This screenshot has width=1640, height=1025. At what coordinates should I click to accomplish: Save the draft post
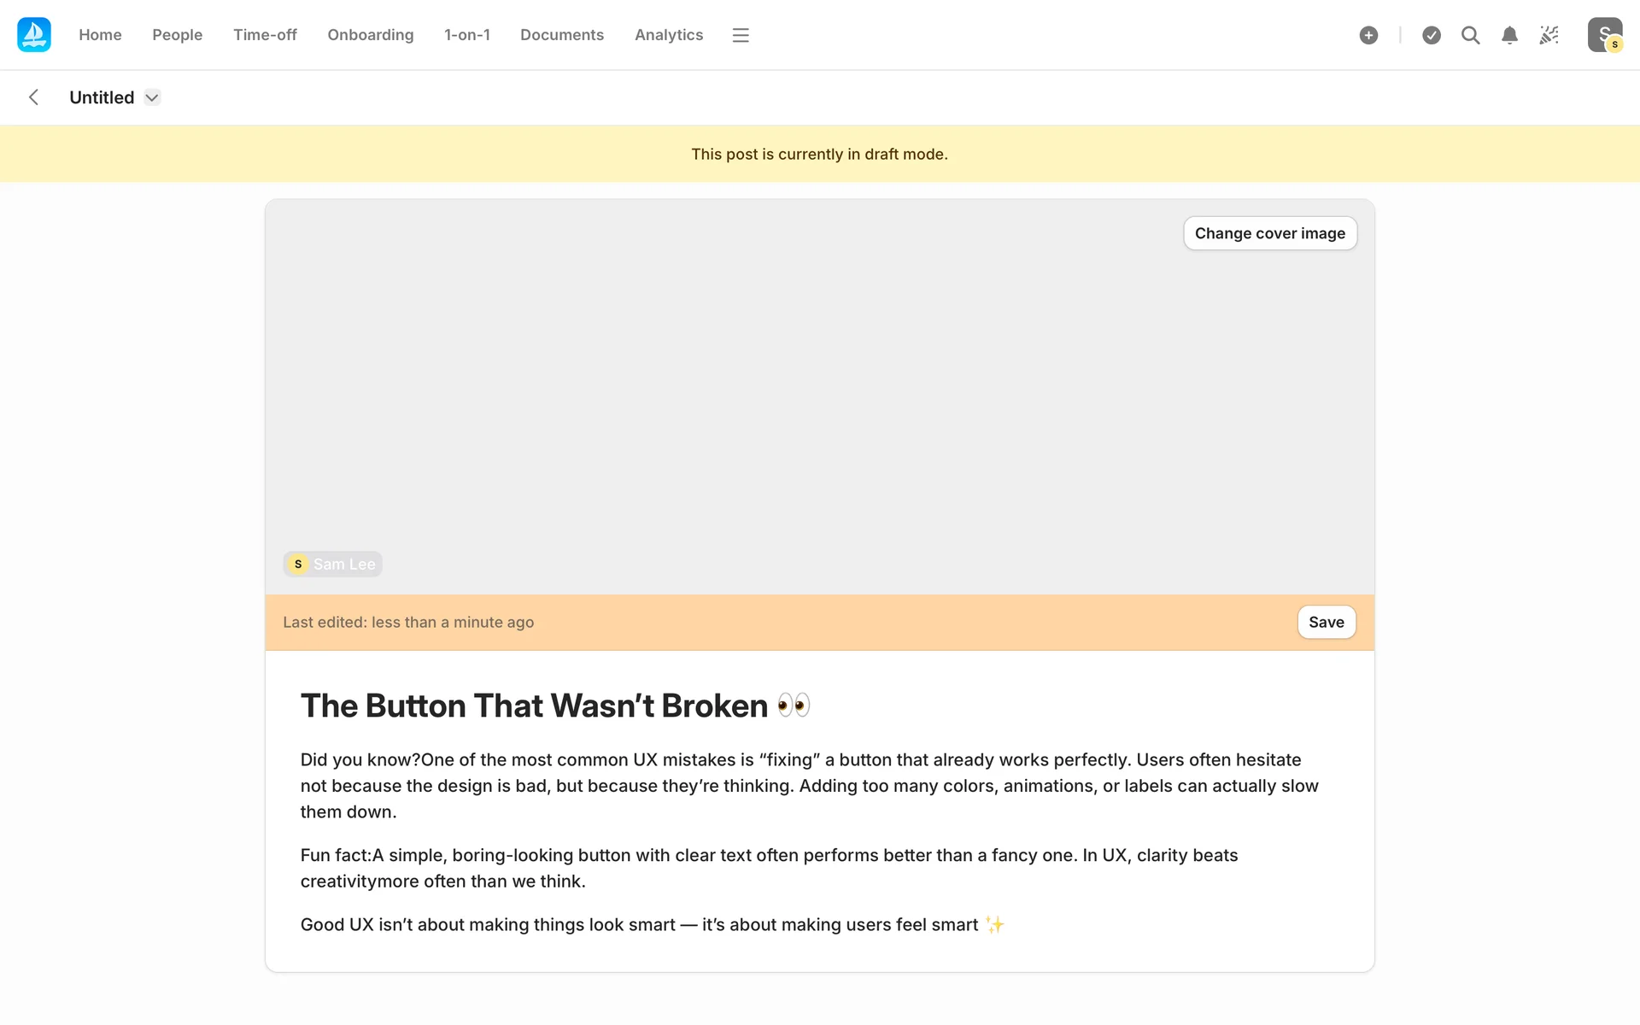point(1326,622)
